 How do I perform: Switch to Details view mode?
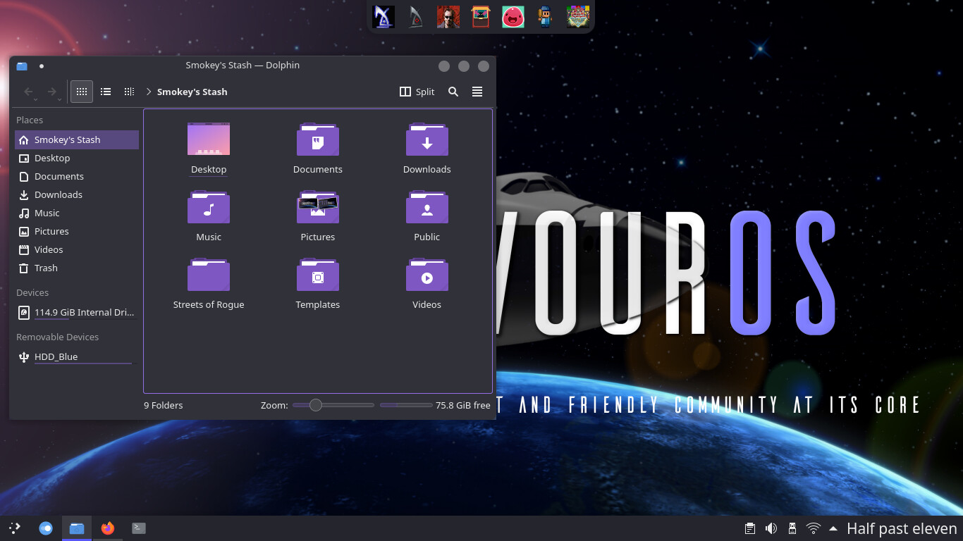129,92
